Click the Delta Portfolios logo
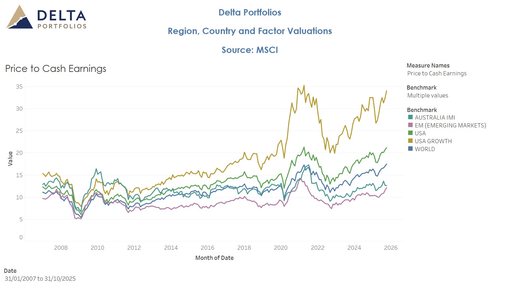506x292 pixels. tap(46, 18)
